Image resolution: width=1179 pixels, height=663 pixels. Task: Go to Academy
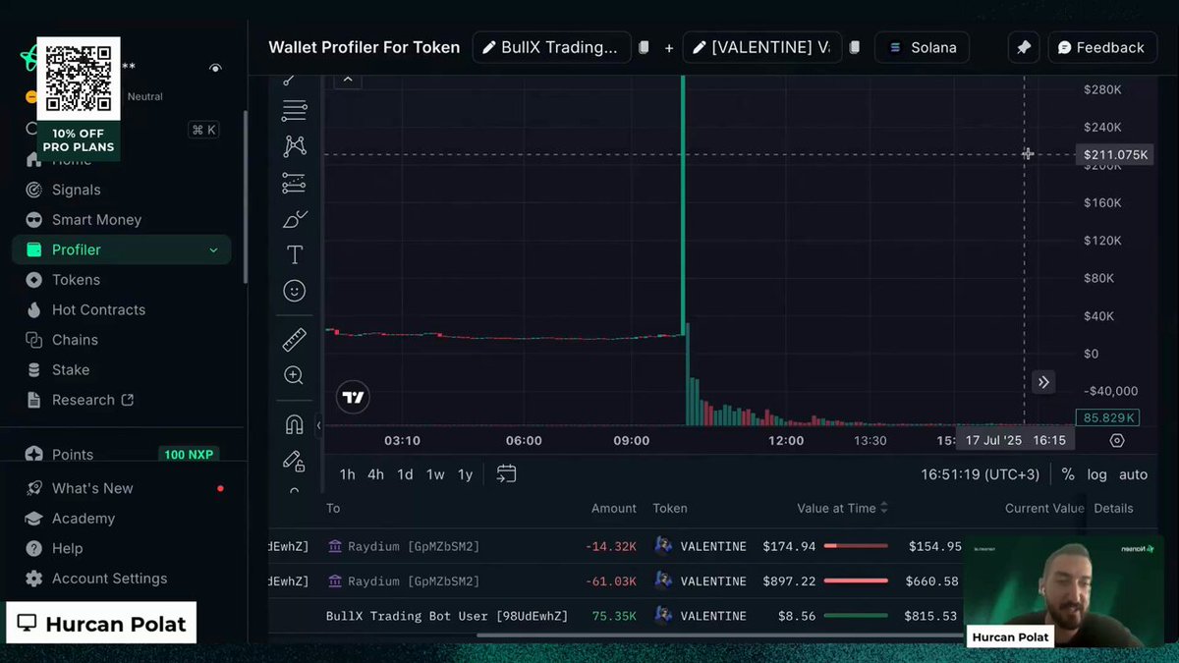tap(84, 519)
